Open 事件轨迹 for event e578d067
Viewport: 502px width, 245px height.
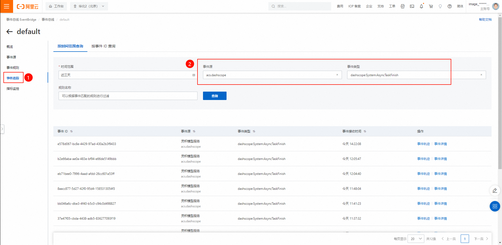click(x=424, y=144)
